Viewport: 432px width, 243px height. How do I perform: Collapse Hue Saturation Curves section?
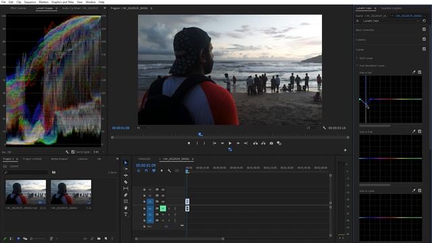[357, 65]
